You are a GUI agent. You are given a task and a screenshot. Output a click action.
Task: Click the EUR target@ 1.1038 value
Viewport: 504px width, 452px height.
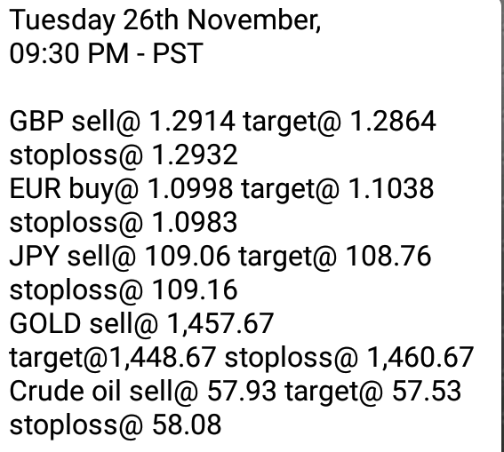(337, 189)
